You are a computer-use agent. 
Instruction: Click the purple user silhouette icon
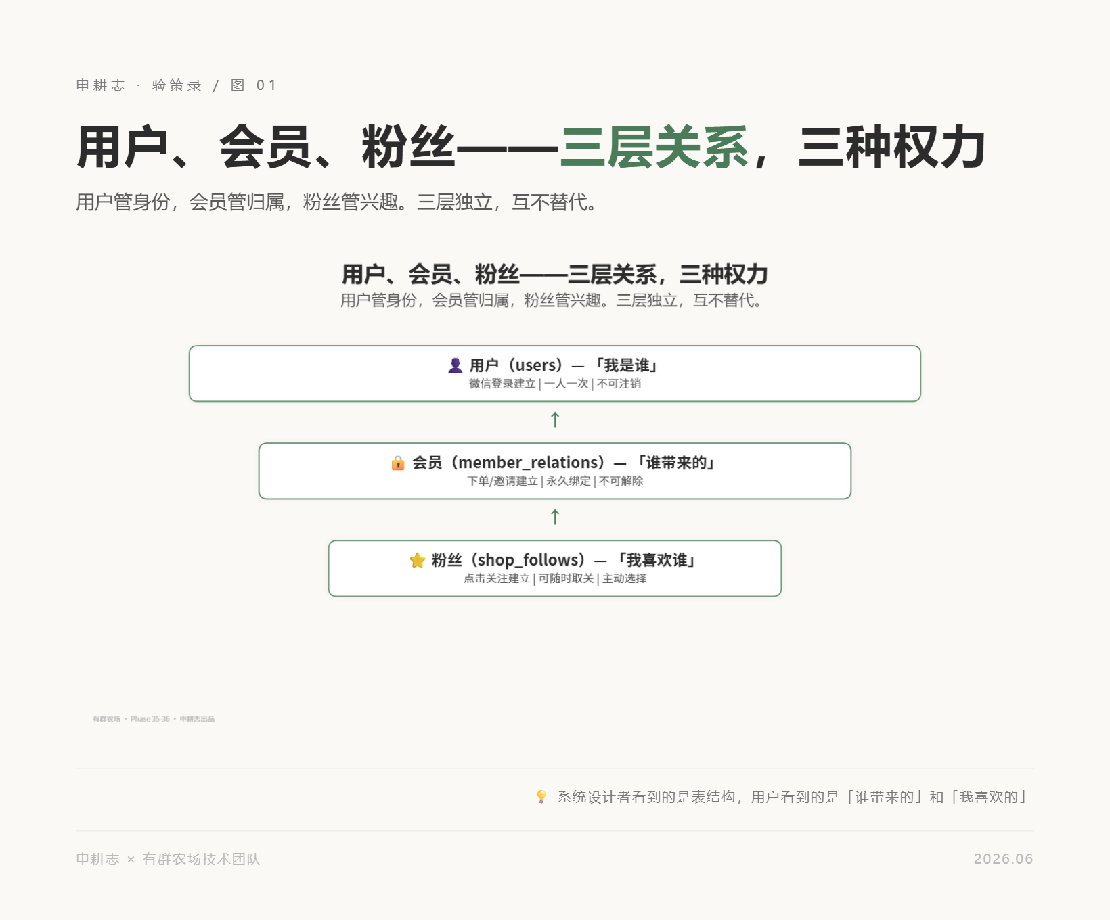(x=456, y=365)
